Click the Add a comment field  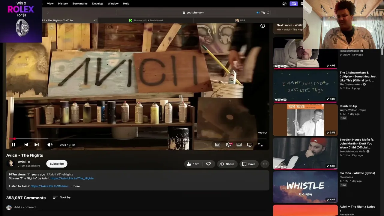140,207
